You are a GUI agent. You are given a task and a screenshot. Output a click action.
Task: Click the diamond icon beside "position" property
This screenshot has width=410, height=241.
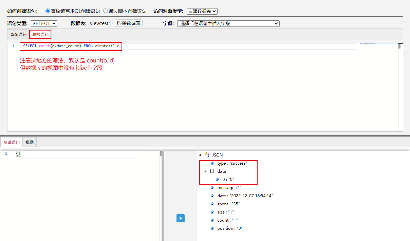coord(212,228)
